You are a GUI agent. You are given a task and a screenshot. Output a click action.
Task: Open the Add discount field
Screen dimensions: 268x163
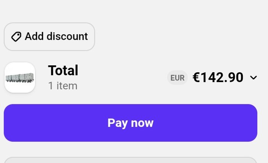click(49, 36)
